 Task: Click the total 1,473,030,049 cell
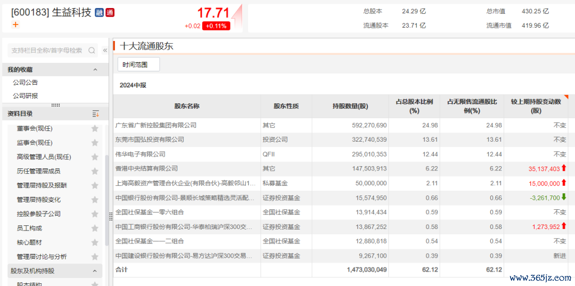coord(366,269)
